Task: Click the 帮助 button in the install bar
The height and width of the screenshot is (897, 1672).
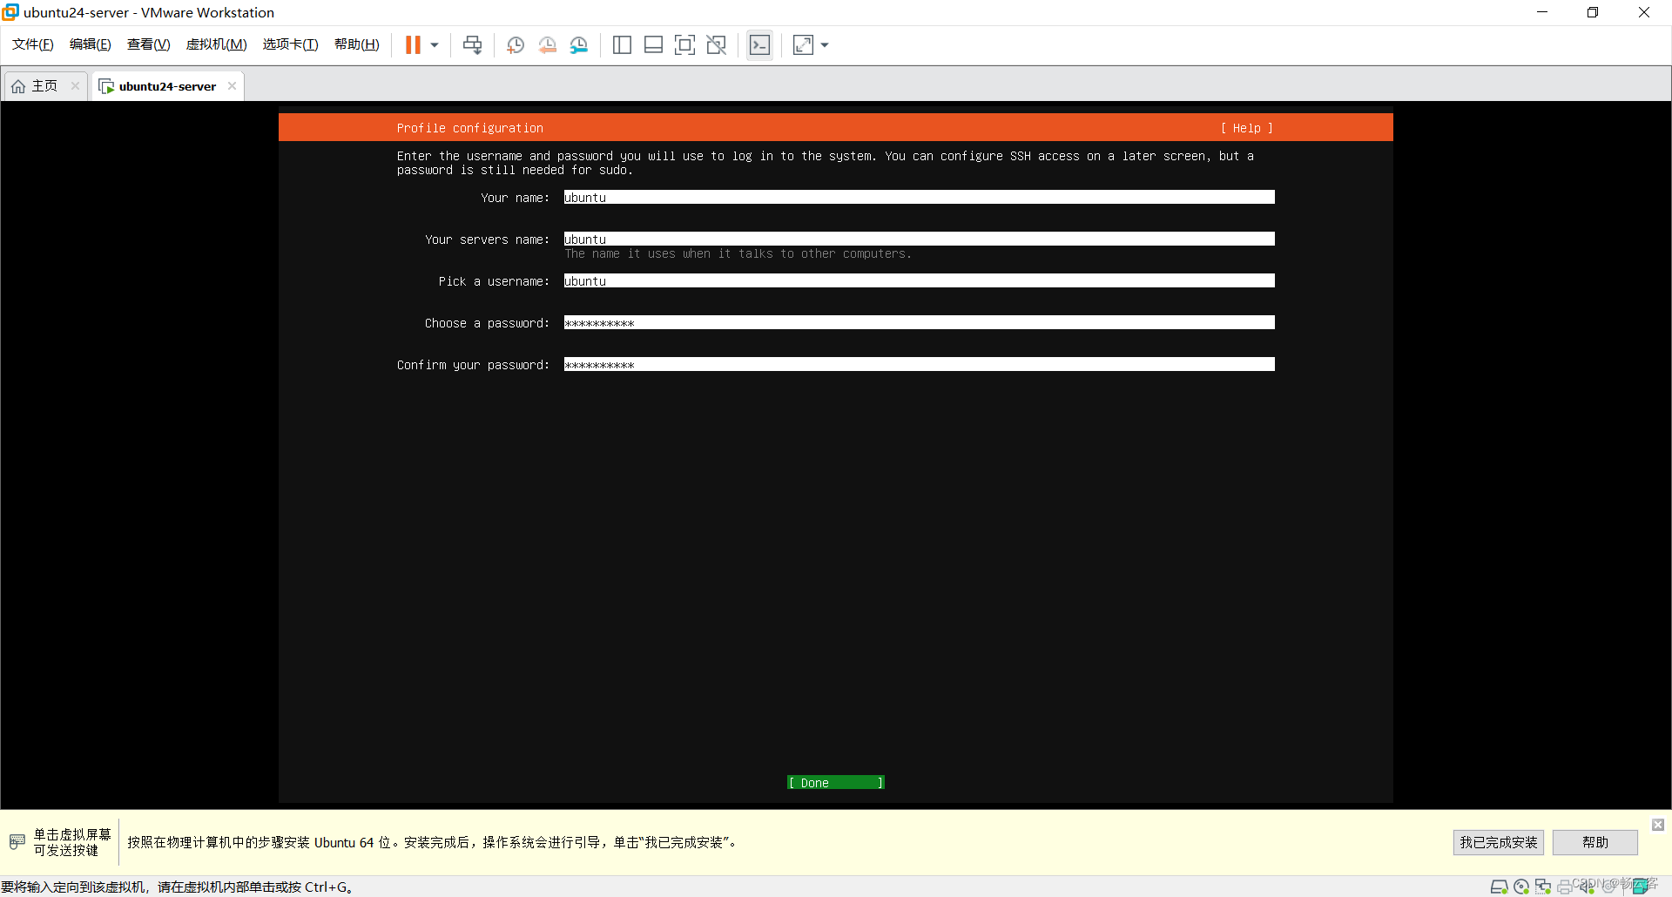Action: [1595, 842]
